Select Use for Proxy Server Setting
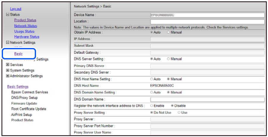Viewport: 268px width, 137px height. pyautogui.click(x=179, y=113)
